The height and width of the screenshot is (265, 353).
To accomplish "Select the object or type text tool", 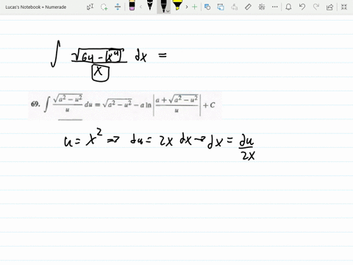I will pyautogui.click(x=90, y=7).
